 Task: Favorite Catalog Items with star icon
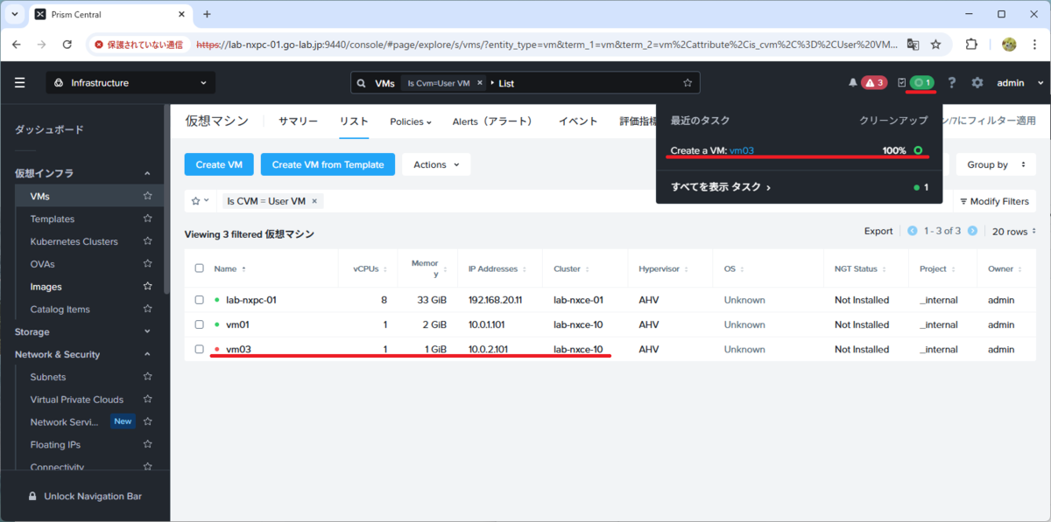147,310
